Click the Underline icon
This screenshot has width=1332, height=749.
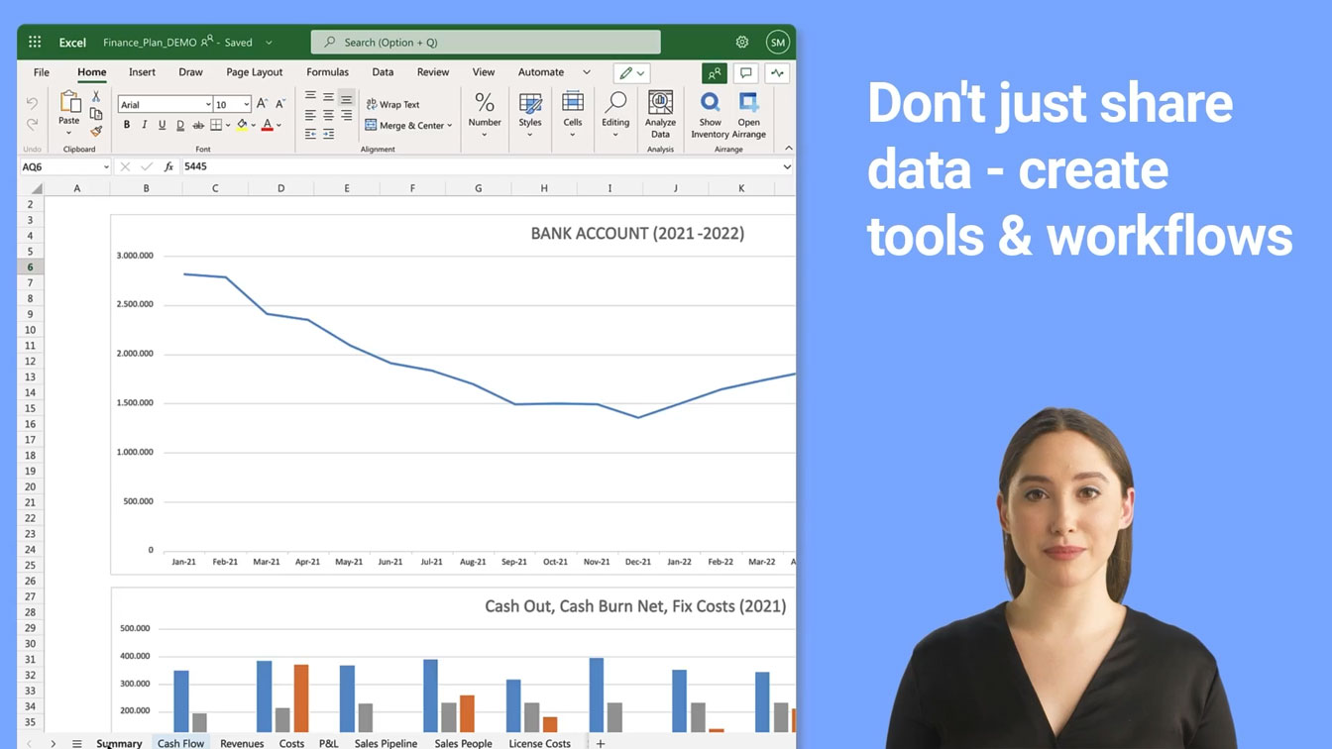(162, 125)
